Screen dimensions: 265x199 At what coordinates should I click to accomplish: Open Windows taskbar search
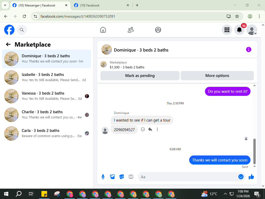[x=19, y=194]
